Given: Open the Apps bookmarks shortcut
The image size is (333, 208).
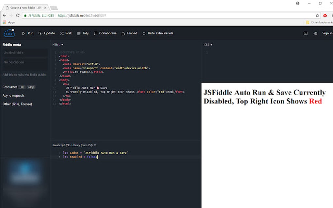Looking at the screenshot, I should click(9, 22).
